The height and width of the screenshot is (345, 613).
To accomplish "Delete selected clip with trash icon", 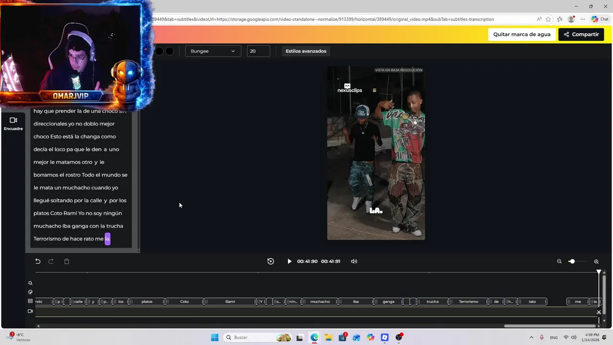I will [67, 261].
